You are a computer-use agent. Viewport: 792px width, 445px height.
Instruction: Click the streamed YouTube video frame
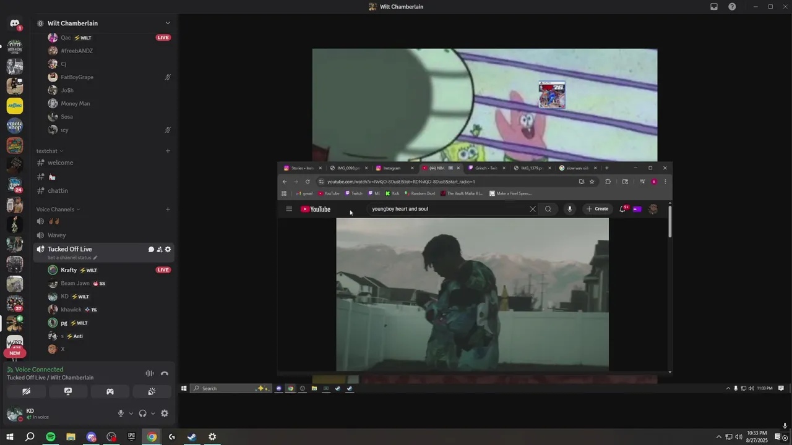[x=472, y=294]
